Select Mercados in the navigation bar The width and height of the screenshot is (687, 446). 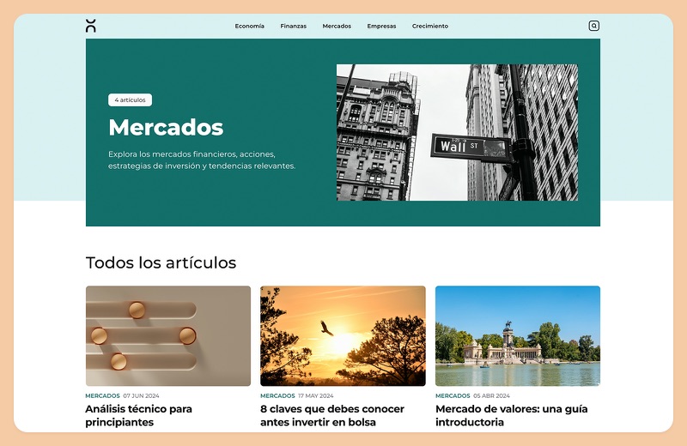[337, 27]
